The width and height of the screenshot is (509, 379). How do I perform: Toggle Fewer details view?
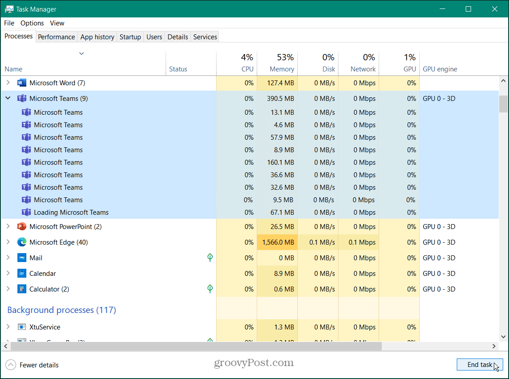[32, 365]
